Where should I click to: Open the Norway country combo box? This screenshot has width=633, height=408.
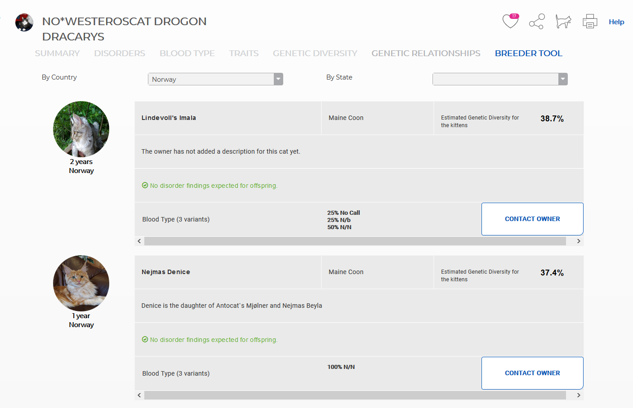[x=215, y=79]
